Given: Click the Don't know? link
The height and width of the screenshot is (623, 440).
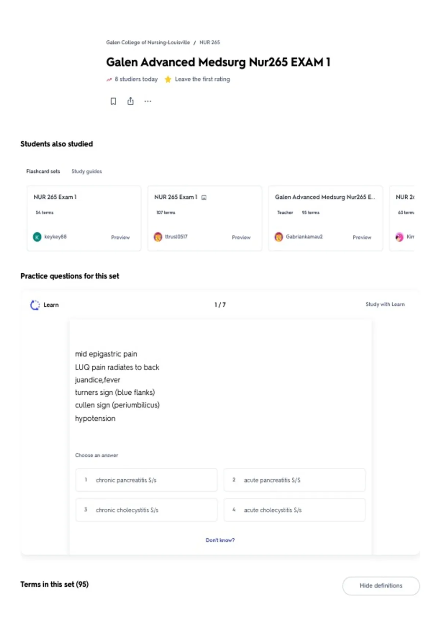Looking at the screenshot, I should point(220,540).
